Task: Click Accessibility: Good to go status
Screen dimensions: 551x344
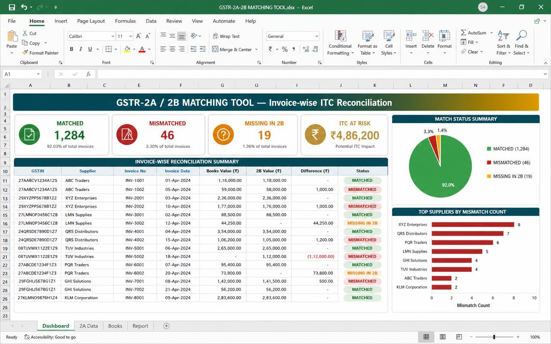Action: [x=50, y=337]
